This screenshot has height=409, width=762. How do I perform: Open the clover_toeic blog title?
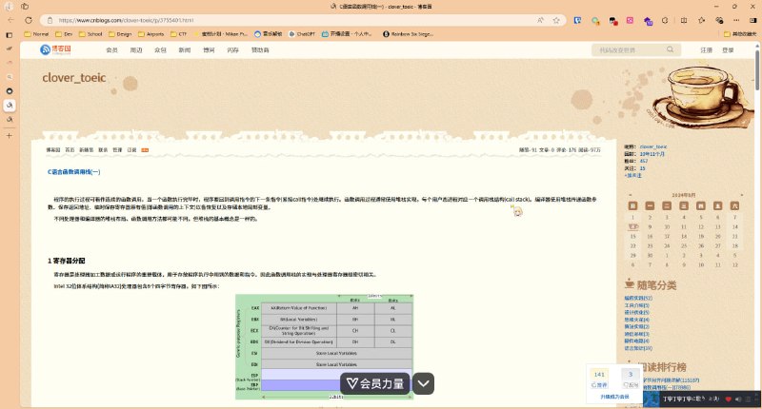(x=74, y=78)
